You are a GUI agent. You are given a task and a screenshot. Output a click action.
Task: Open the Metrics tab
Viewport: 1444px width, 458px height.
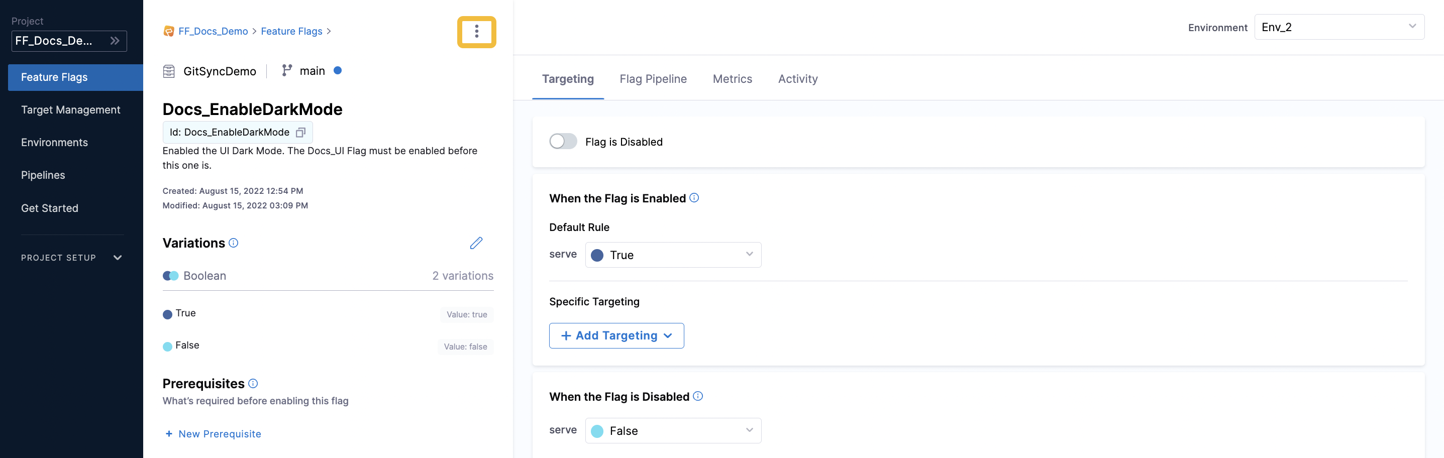point(732,79)
